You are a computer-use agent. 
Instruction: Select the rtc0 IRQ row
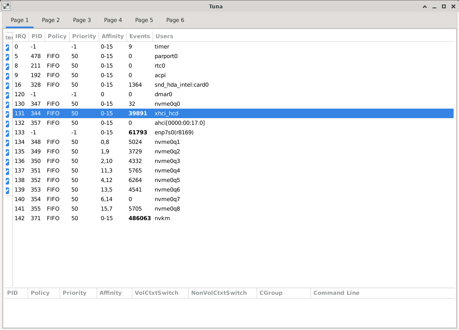pyautogui.click(x=233, y=66)
